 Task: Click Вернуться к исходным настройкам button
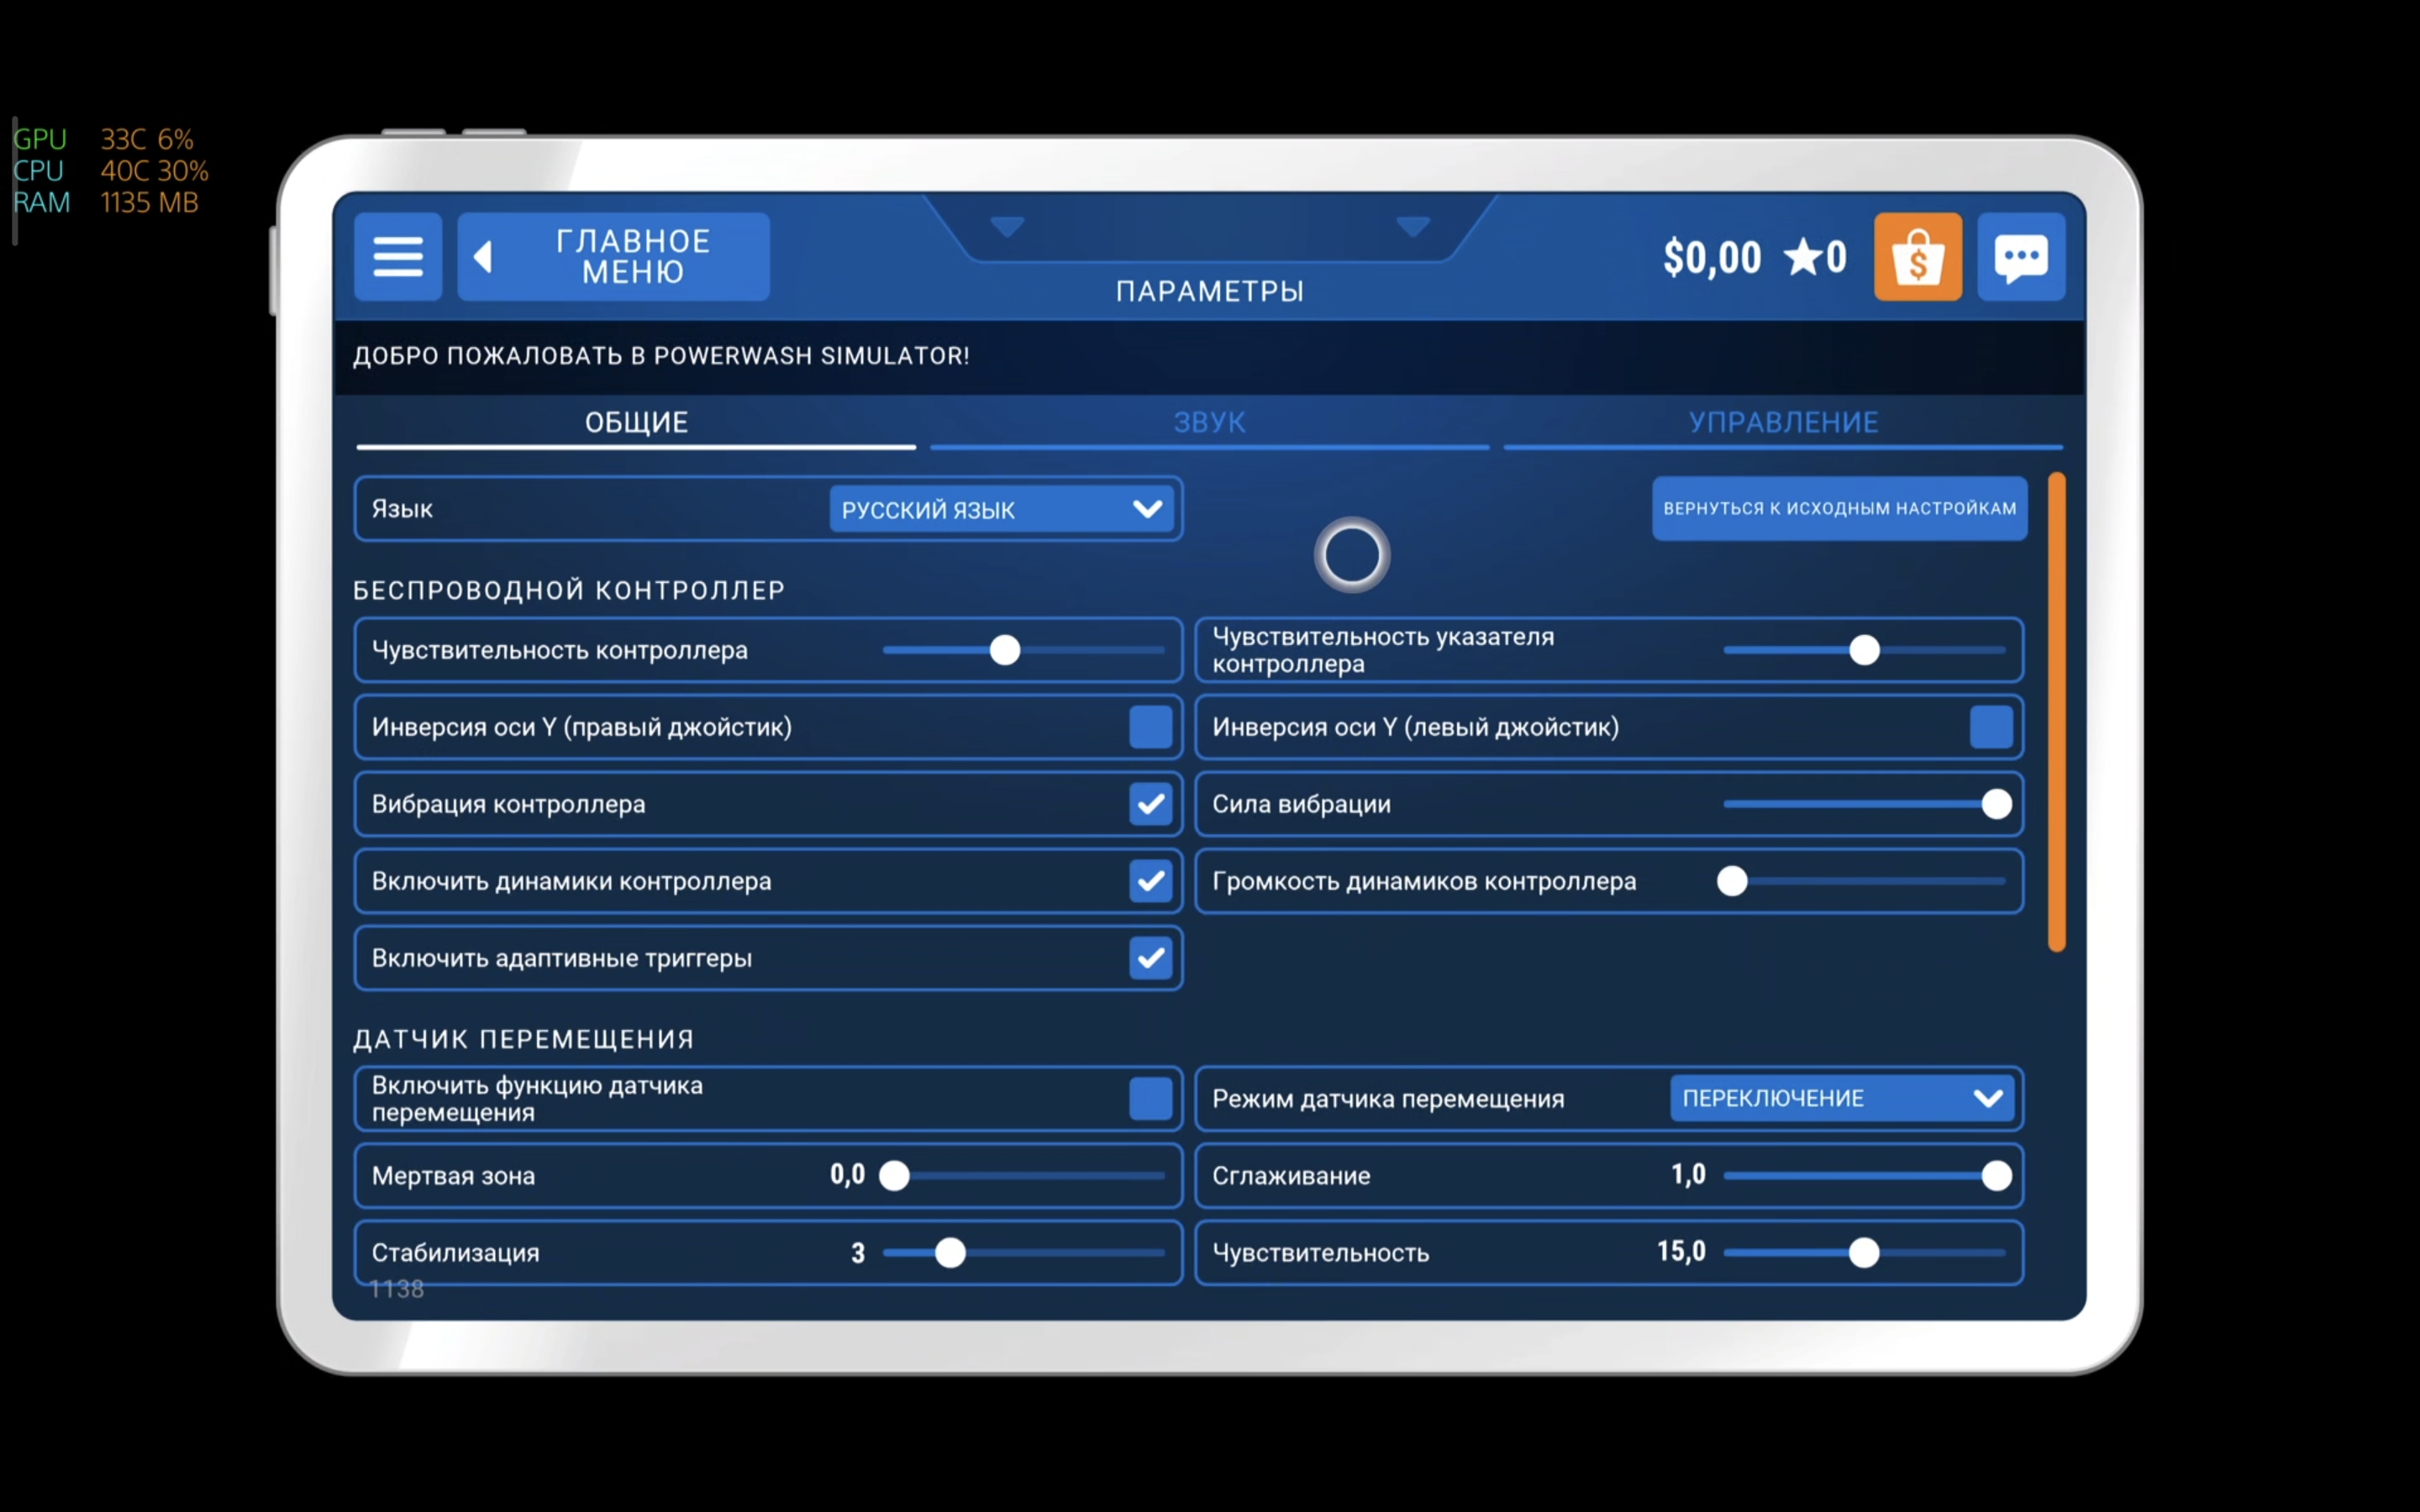(x=1839, y=508)
